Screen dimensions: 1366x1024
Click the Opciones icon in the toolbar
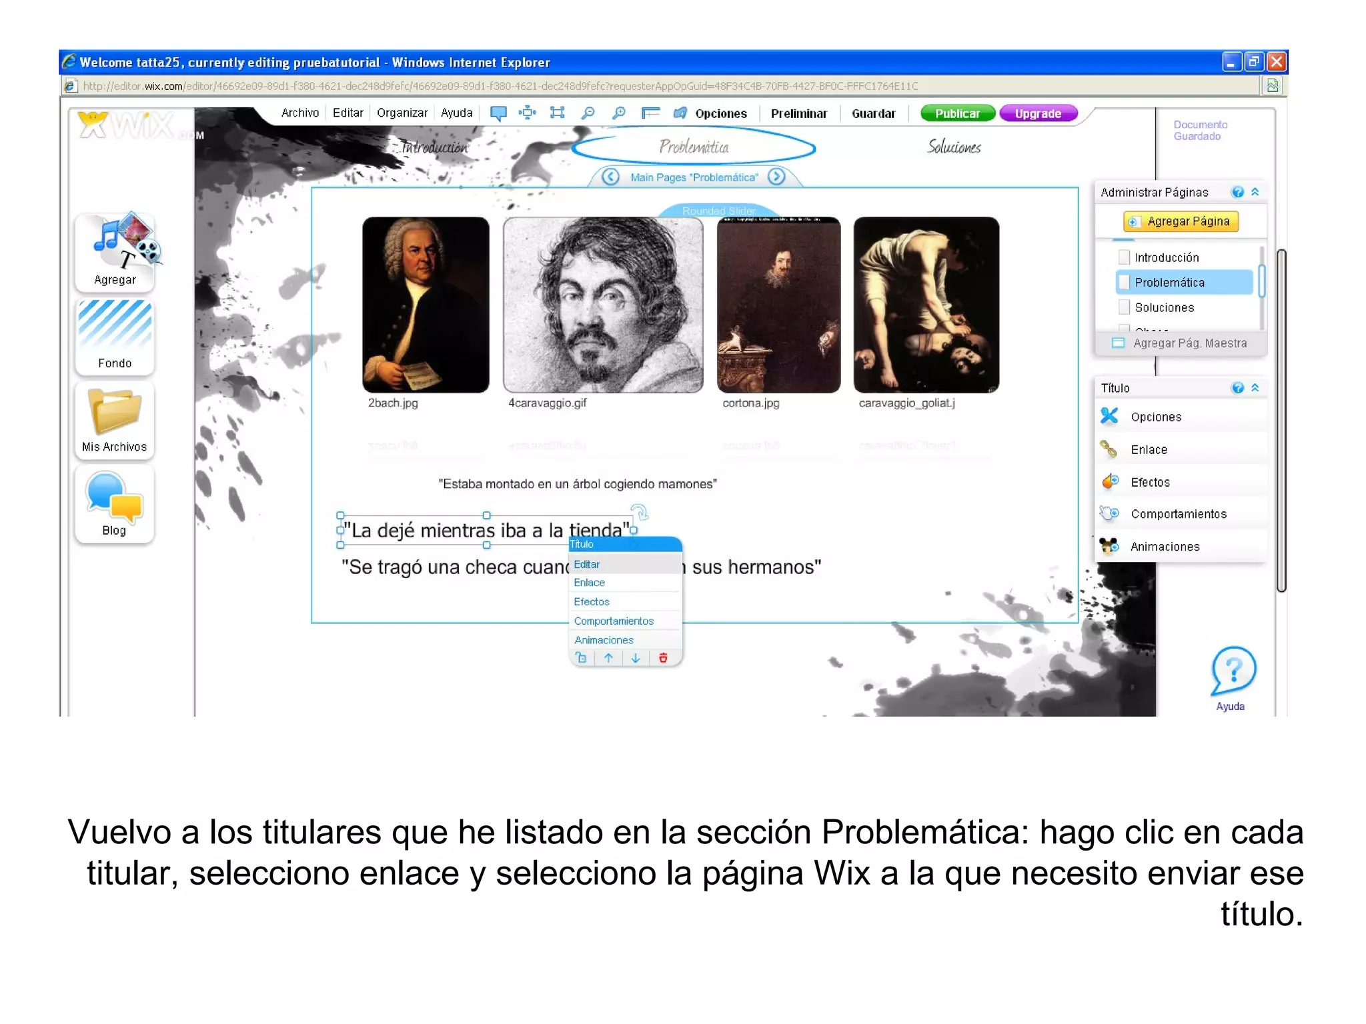point(680,113)
